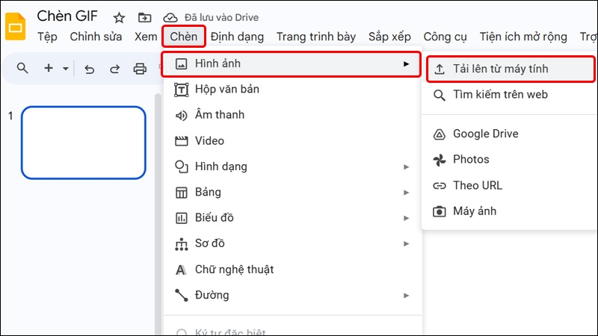Viewport: 598px width, 336px height.
Task: Select slide 1 thumbnail in filmstrip
Action: click(84, 143)
